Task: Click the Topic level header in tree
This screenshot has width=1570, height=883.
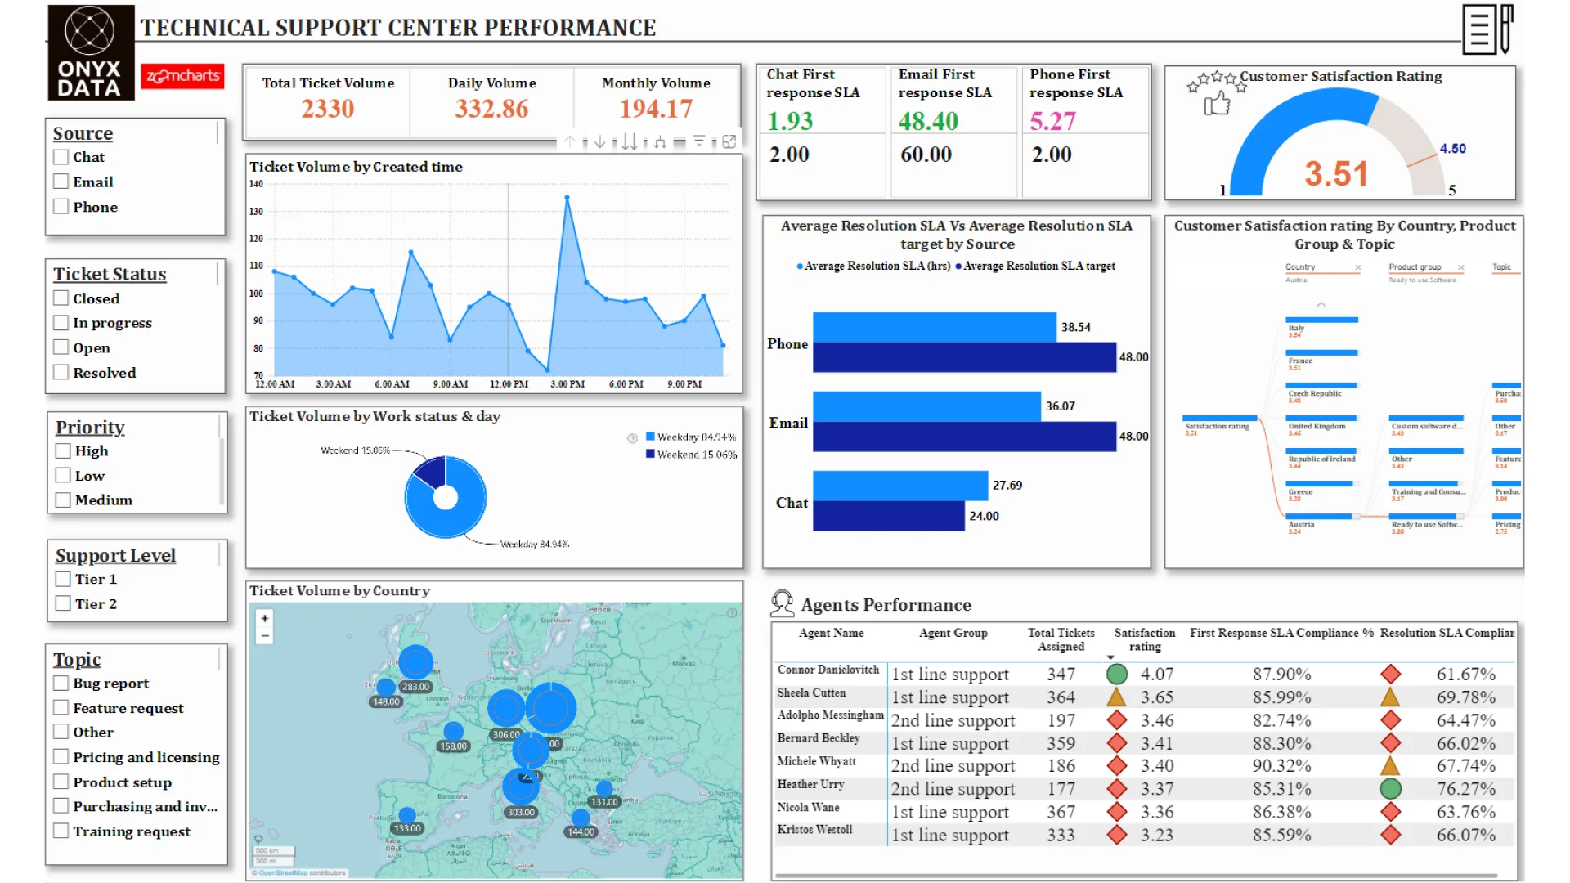Action: [x=1501, y=267]
